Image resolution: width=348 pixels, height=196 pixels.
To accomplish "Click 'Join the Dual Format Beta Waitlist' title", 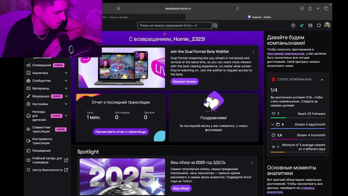I will coord(200,51).
